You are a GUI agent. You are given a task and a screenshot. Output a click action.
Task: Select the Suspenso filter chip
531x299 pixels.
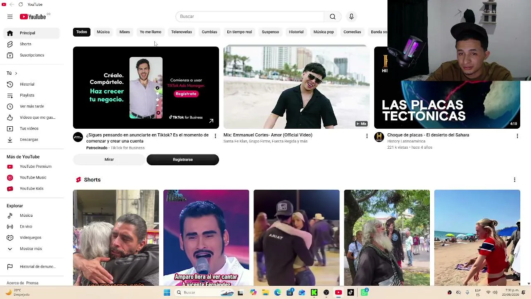tap(270, 32)
